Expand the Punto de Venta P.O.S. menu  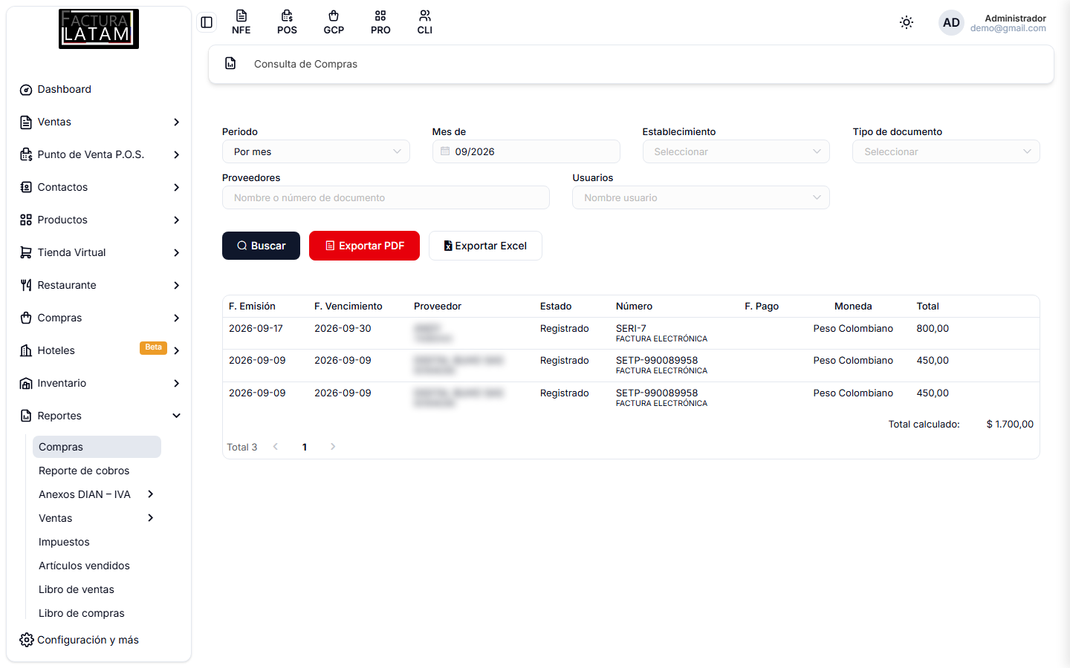(x=99, y=154)
